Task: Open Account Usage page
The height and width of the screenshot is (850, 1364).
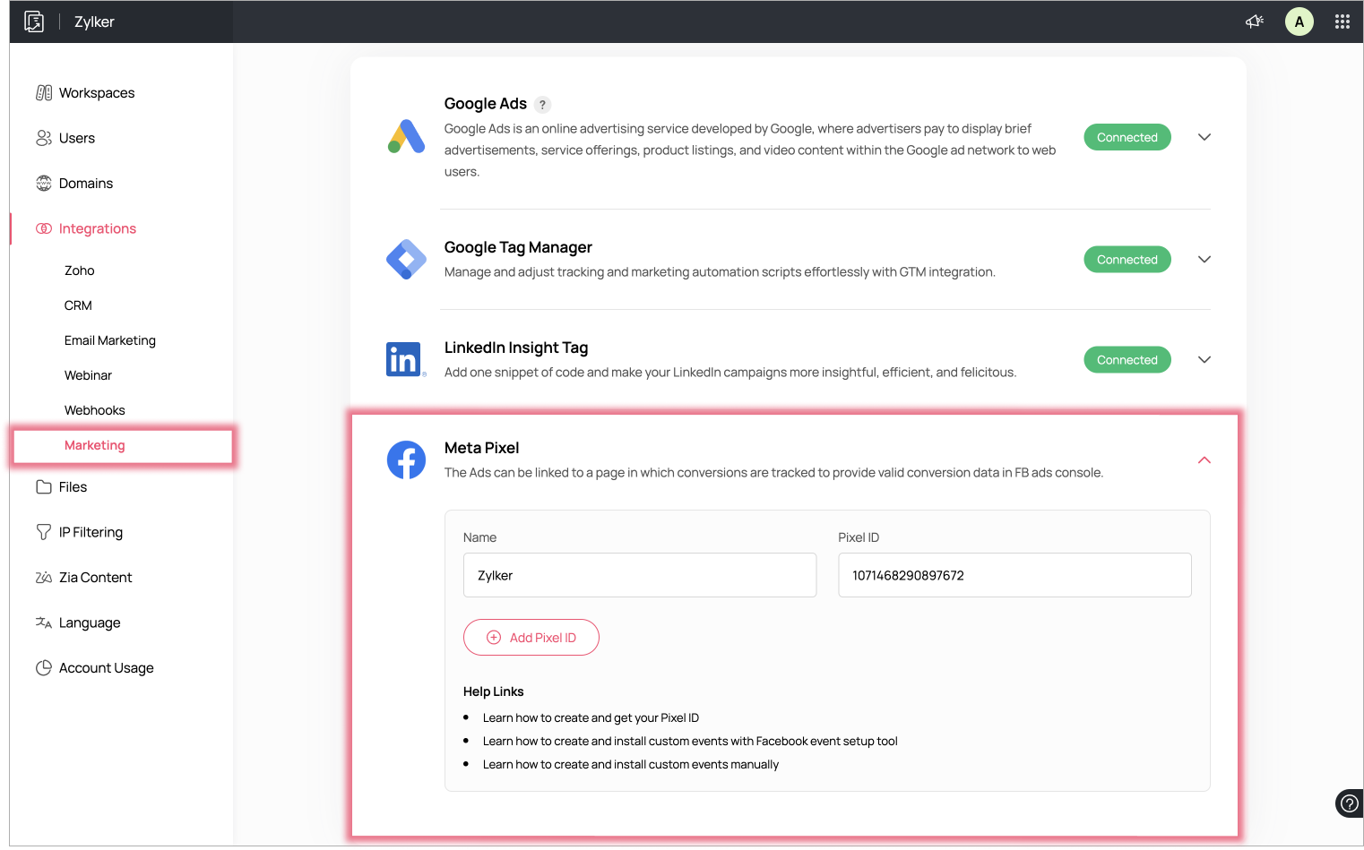Action: tap(106, 668)
